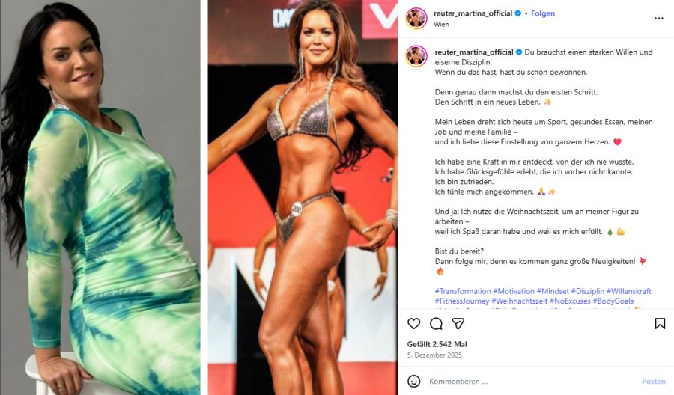This screenshot has width=674, height=395.
Task: Open the #Motivation hashtag
Action: click(514, 291)
